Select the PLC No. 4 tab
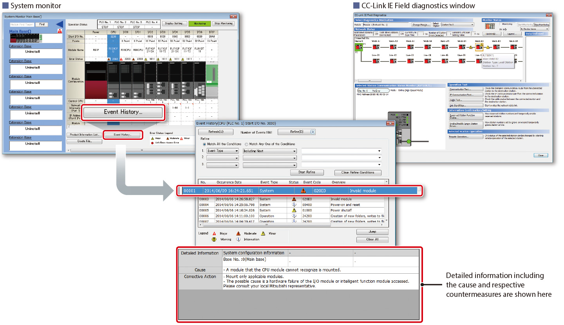The image size is (564, 325). 152,23
